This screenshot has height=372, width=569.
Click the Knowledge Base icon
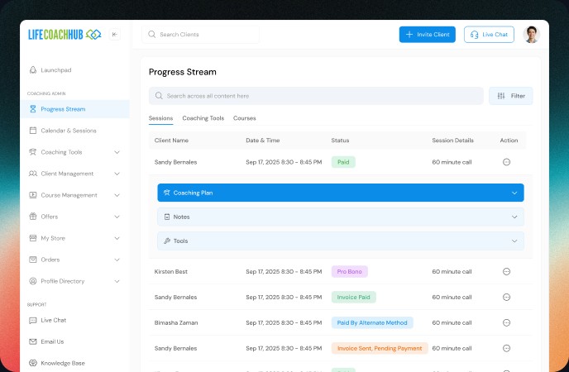33,363
